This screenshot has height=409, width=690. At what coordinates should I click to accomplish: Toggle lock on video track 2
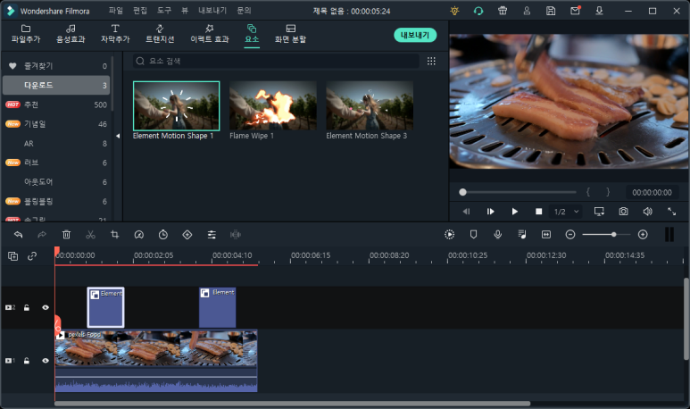tap(27, 308)
